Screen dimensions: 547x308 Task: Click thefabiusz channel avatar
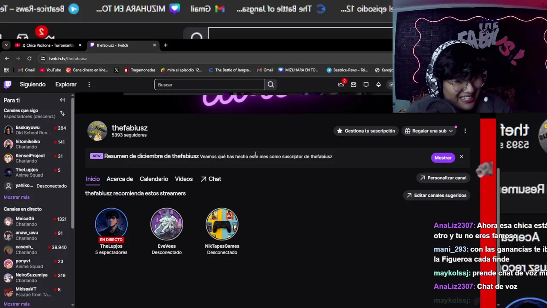(x=97, y=131)
